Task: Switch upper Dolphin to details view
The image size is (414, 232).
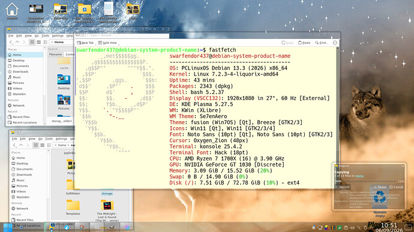Action: tap(46, 42)
